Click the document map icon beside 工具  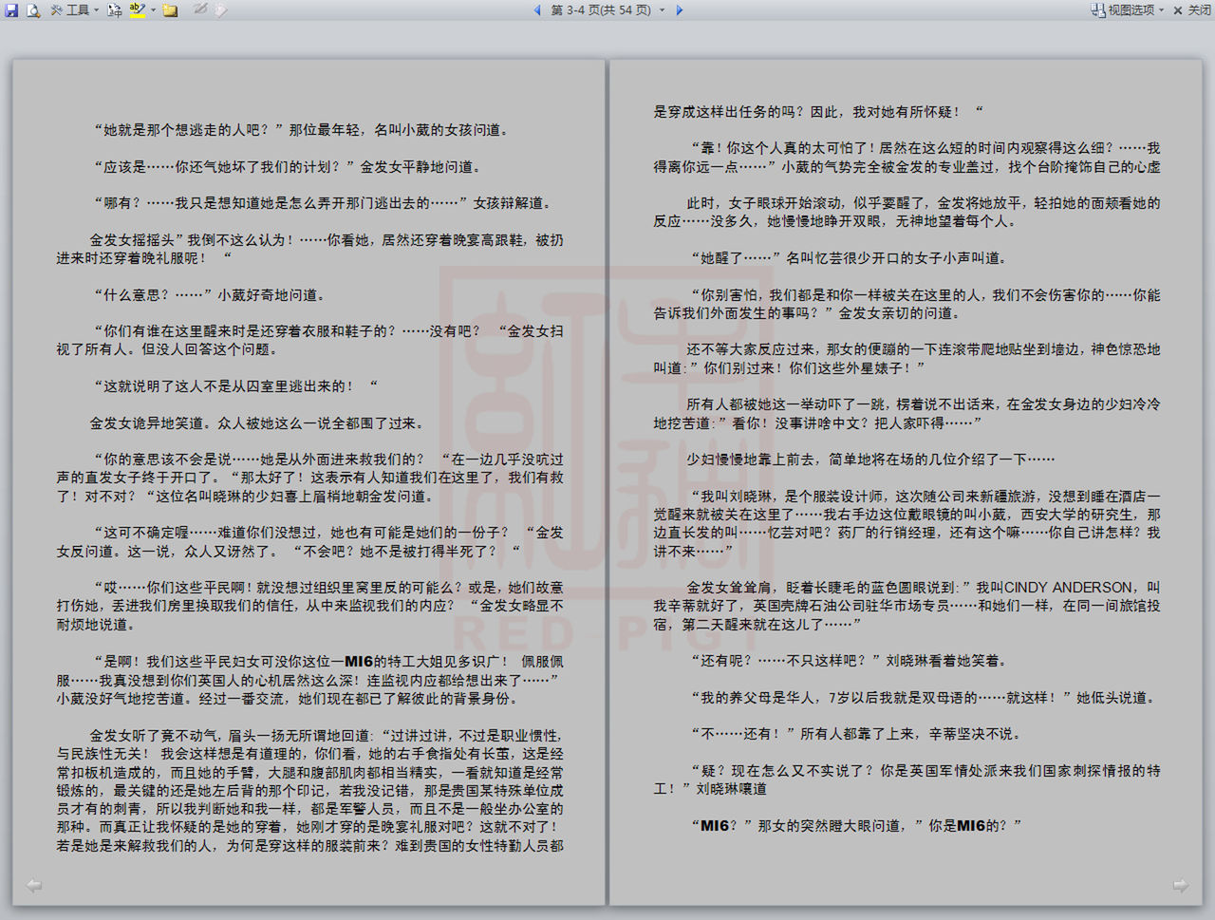115,10
